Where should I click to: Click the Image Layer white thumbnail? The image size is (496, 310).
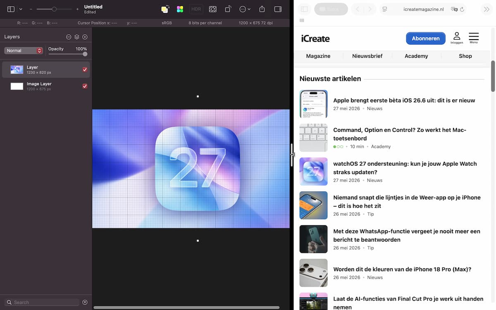pyautogui.click(x=17, y=86)
